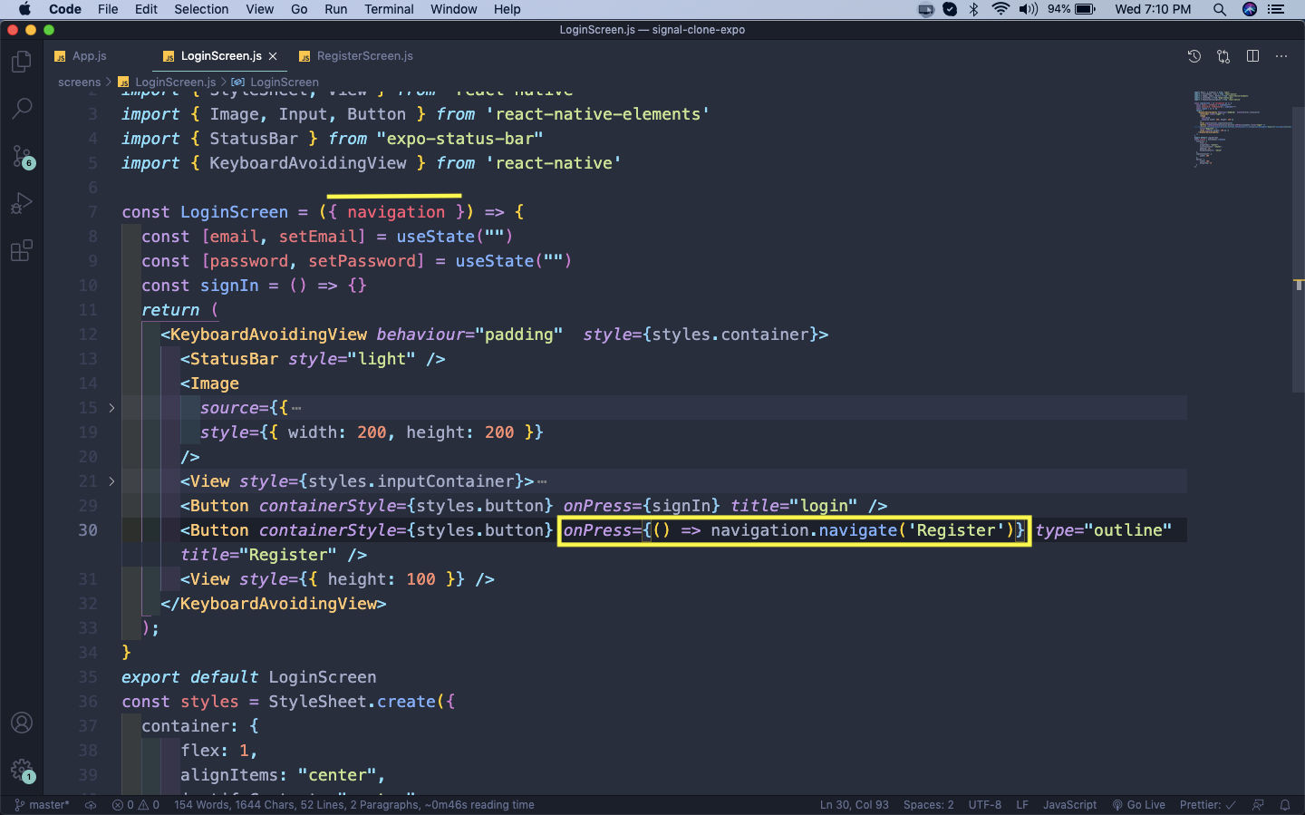Open the Apple menu
This screenshot has height=815, width=1305.
(24, 9)
